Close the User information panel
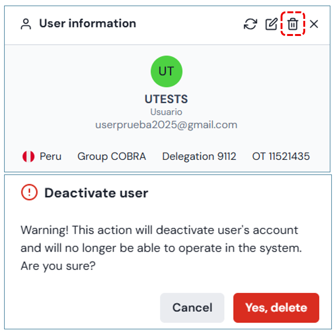Screen dimensions: 335x333 pos(314,24)
